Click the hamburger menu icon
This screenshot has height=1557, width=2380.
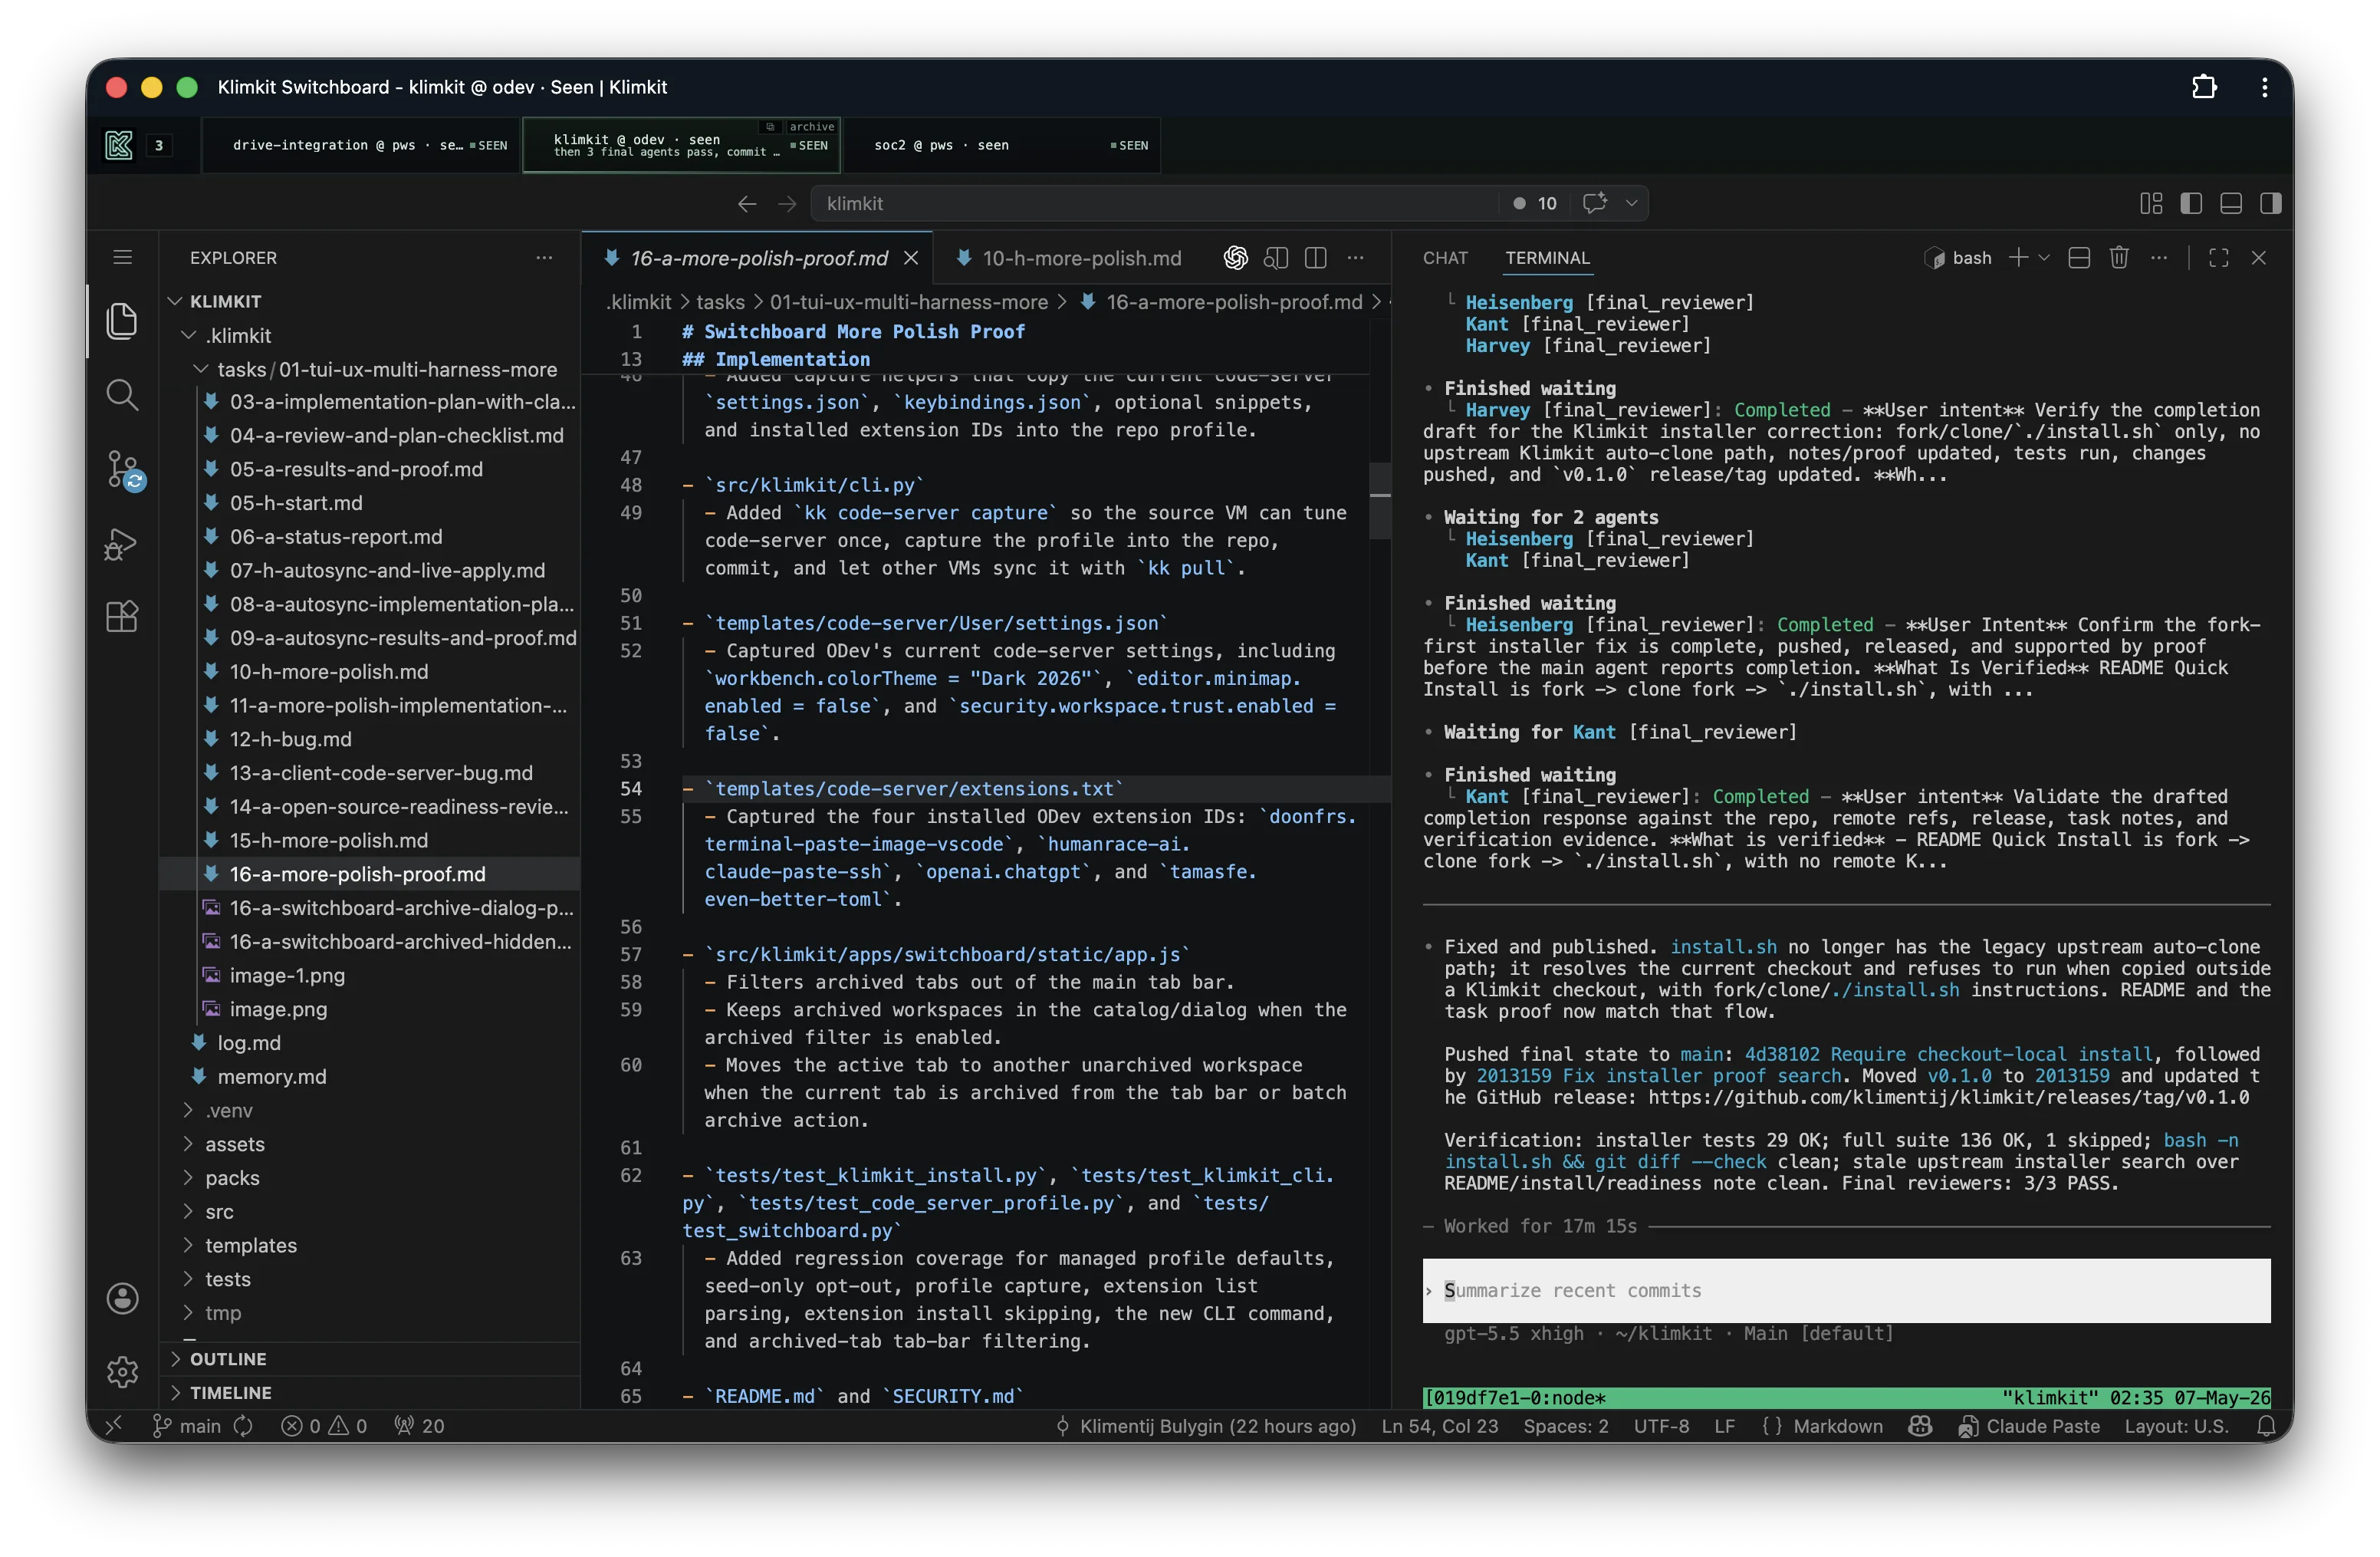(122, 257)
